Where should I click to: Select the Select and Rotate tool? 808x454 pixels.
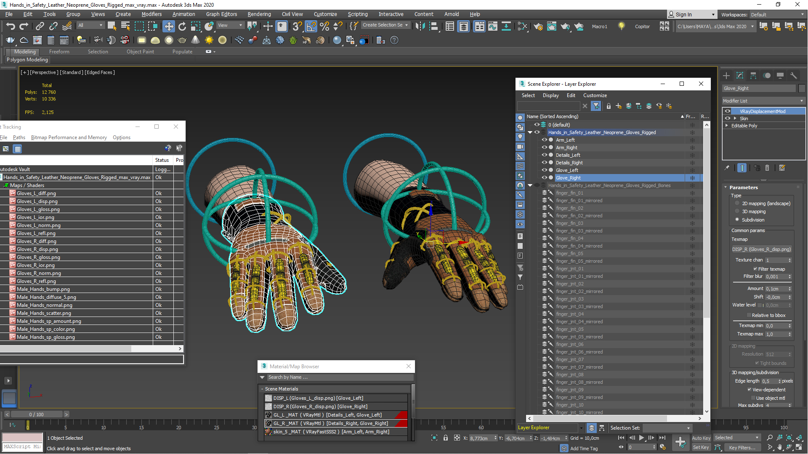(182, 26)
